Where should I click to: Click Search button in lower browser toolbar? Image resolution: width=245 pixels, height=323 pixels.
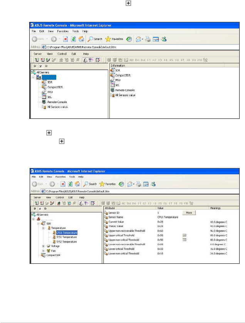point(90,184)
